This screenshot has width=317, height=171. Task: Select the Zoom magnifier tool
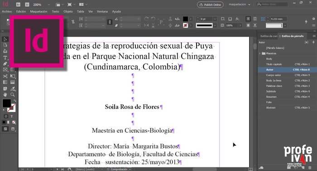coord(13,94)
